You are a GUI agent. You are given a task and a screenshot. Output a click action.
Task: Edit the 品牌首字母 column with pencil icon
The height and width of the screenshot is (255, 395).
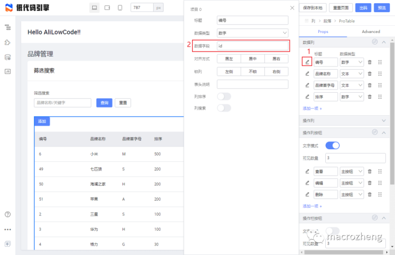307,85
